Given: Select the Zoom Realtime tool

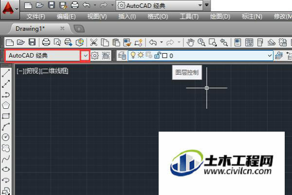Looking at the screenshot, I should (x=201, y=42).
